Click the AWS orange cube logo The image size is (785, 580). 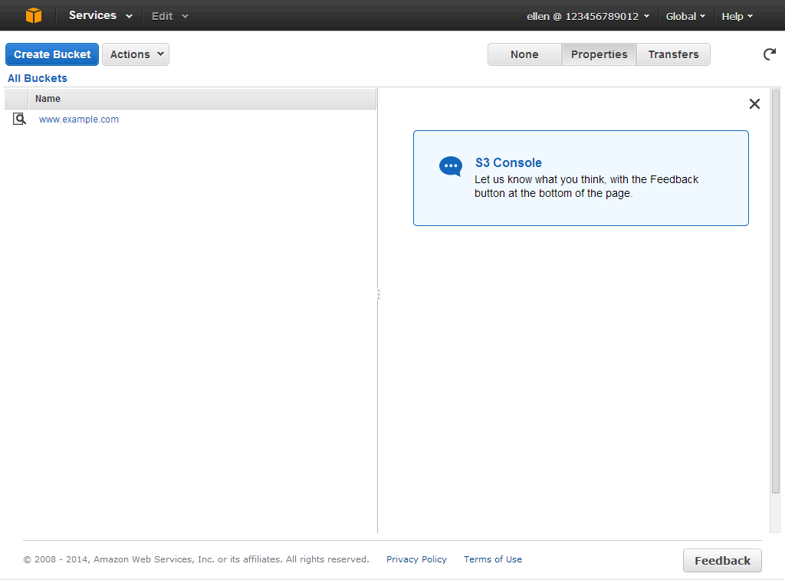pyautogui.click(x=33, y=15)
